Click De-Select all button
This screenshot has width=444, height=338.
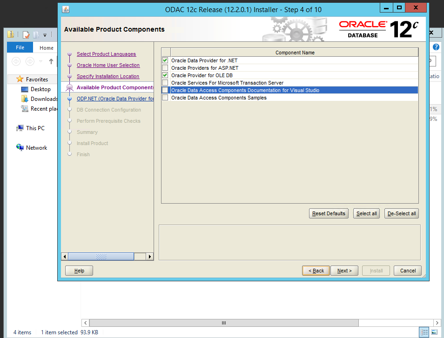pyautogui.click(x=402, y=213)
